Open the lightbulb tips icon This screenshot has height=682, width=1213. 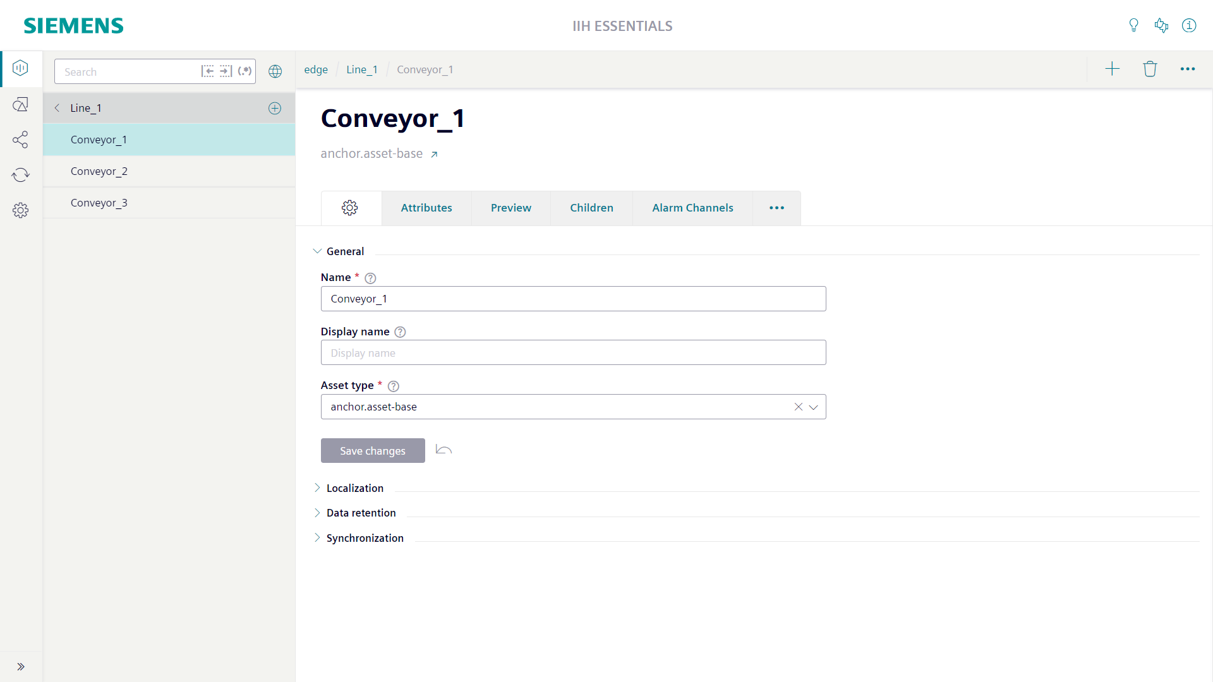[1133, 25]
